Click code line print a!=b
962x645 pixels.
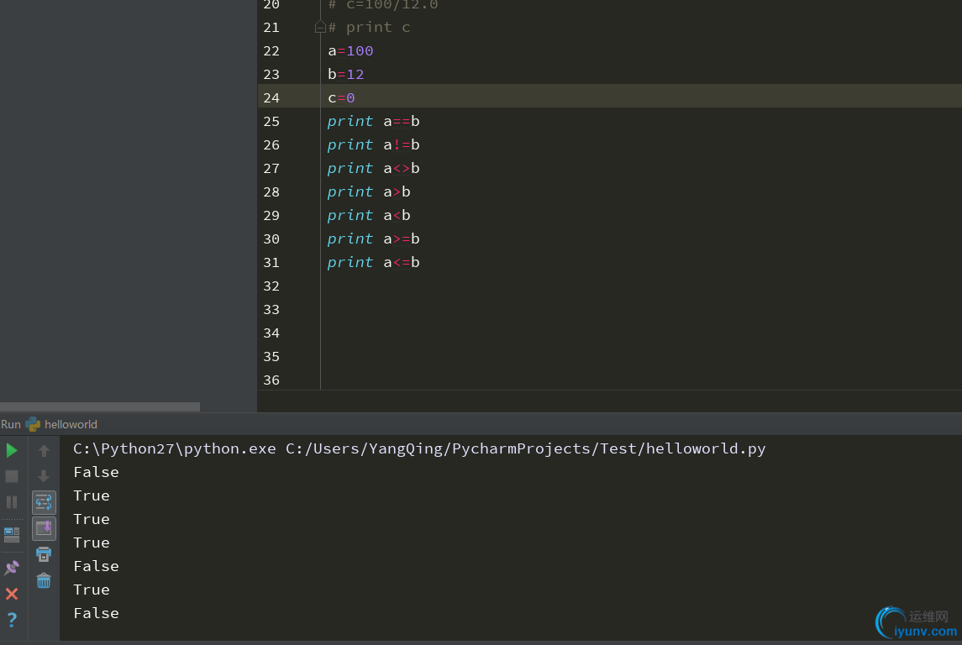coord(374,144)
